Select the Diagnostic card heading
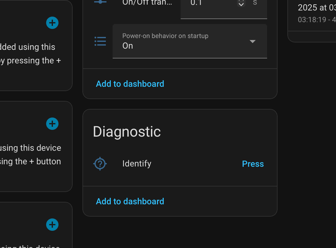This screenshot has height=248, width=336. [x=126, y=132]
